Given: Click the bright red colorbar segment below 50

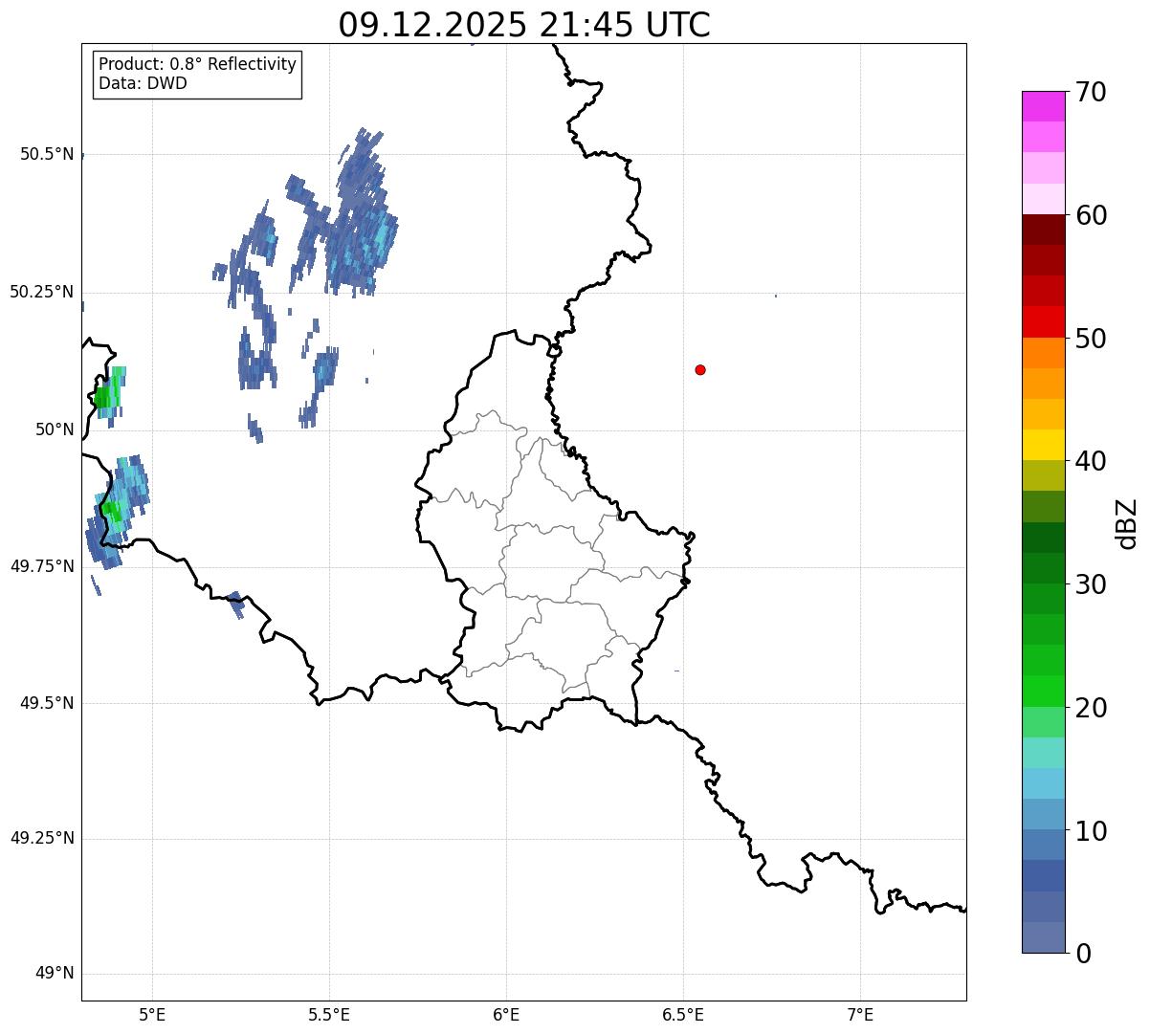Looking at the screenshot, I should coord(1043,321).
